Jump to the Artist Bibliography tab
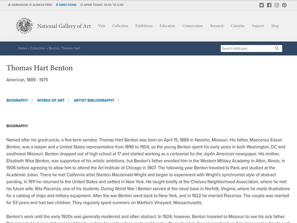This screenshot has height=223, width=297. pyautogui.click(x=94, y=100)
